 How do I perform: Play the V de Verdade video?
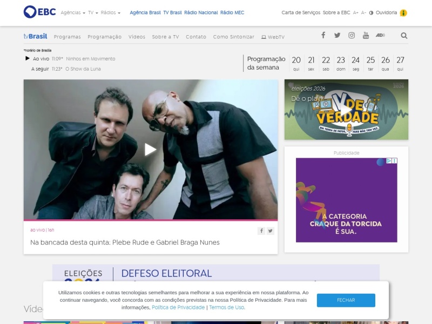pyautogui.click(x=346, y=110)
